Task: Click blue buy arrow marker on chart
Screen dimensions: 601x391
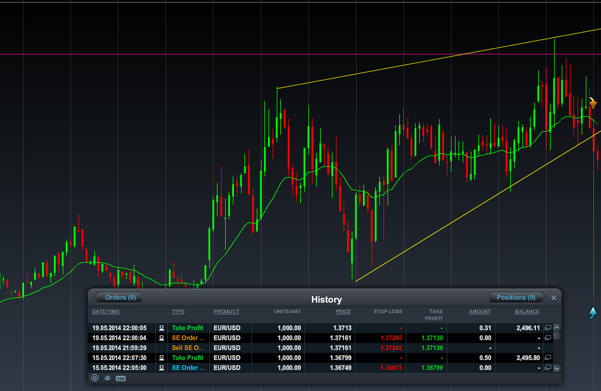Action: point(593,313)
